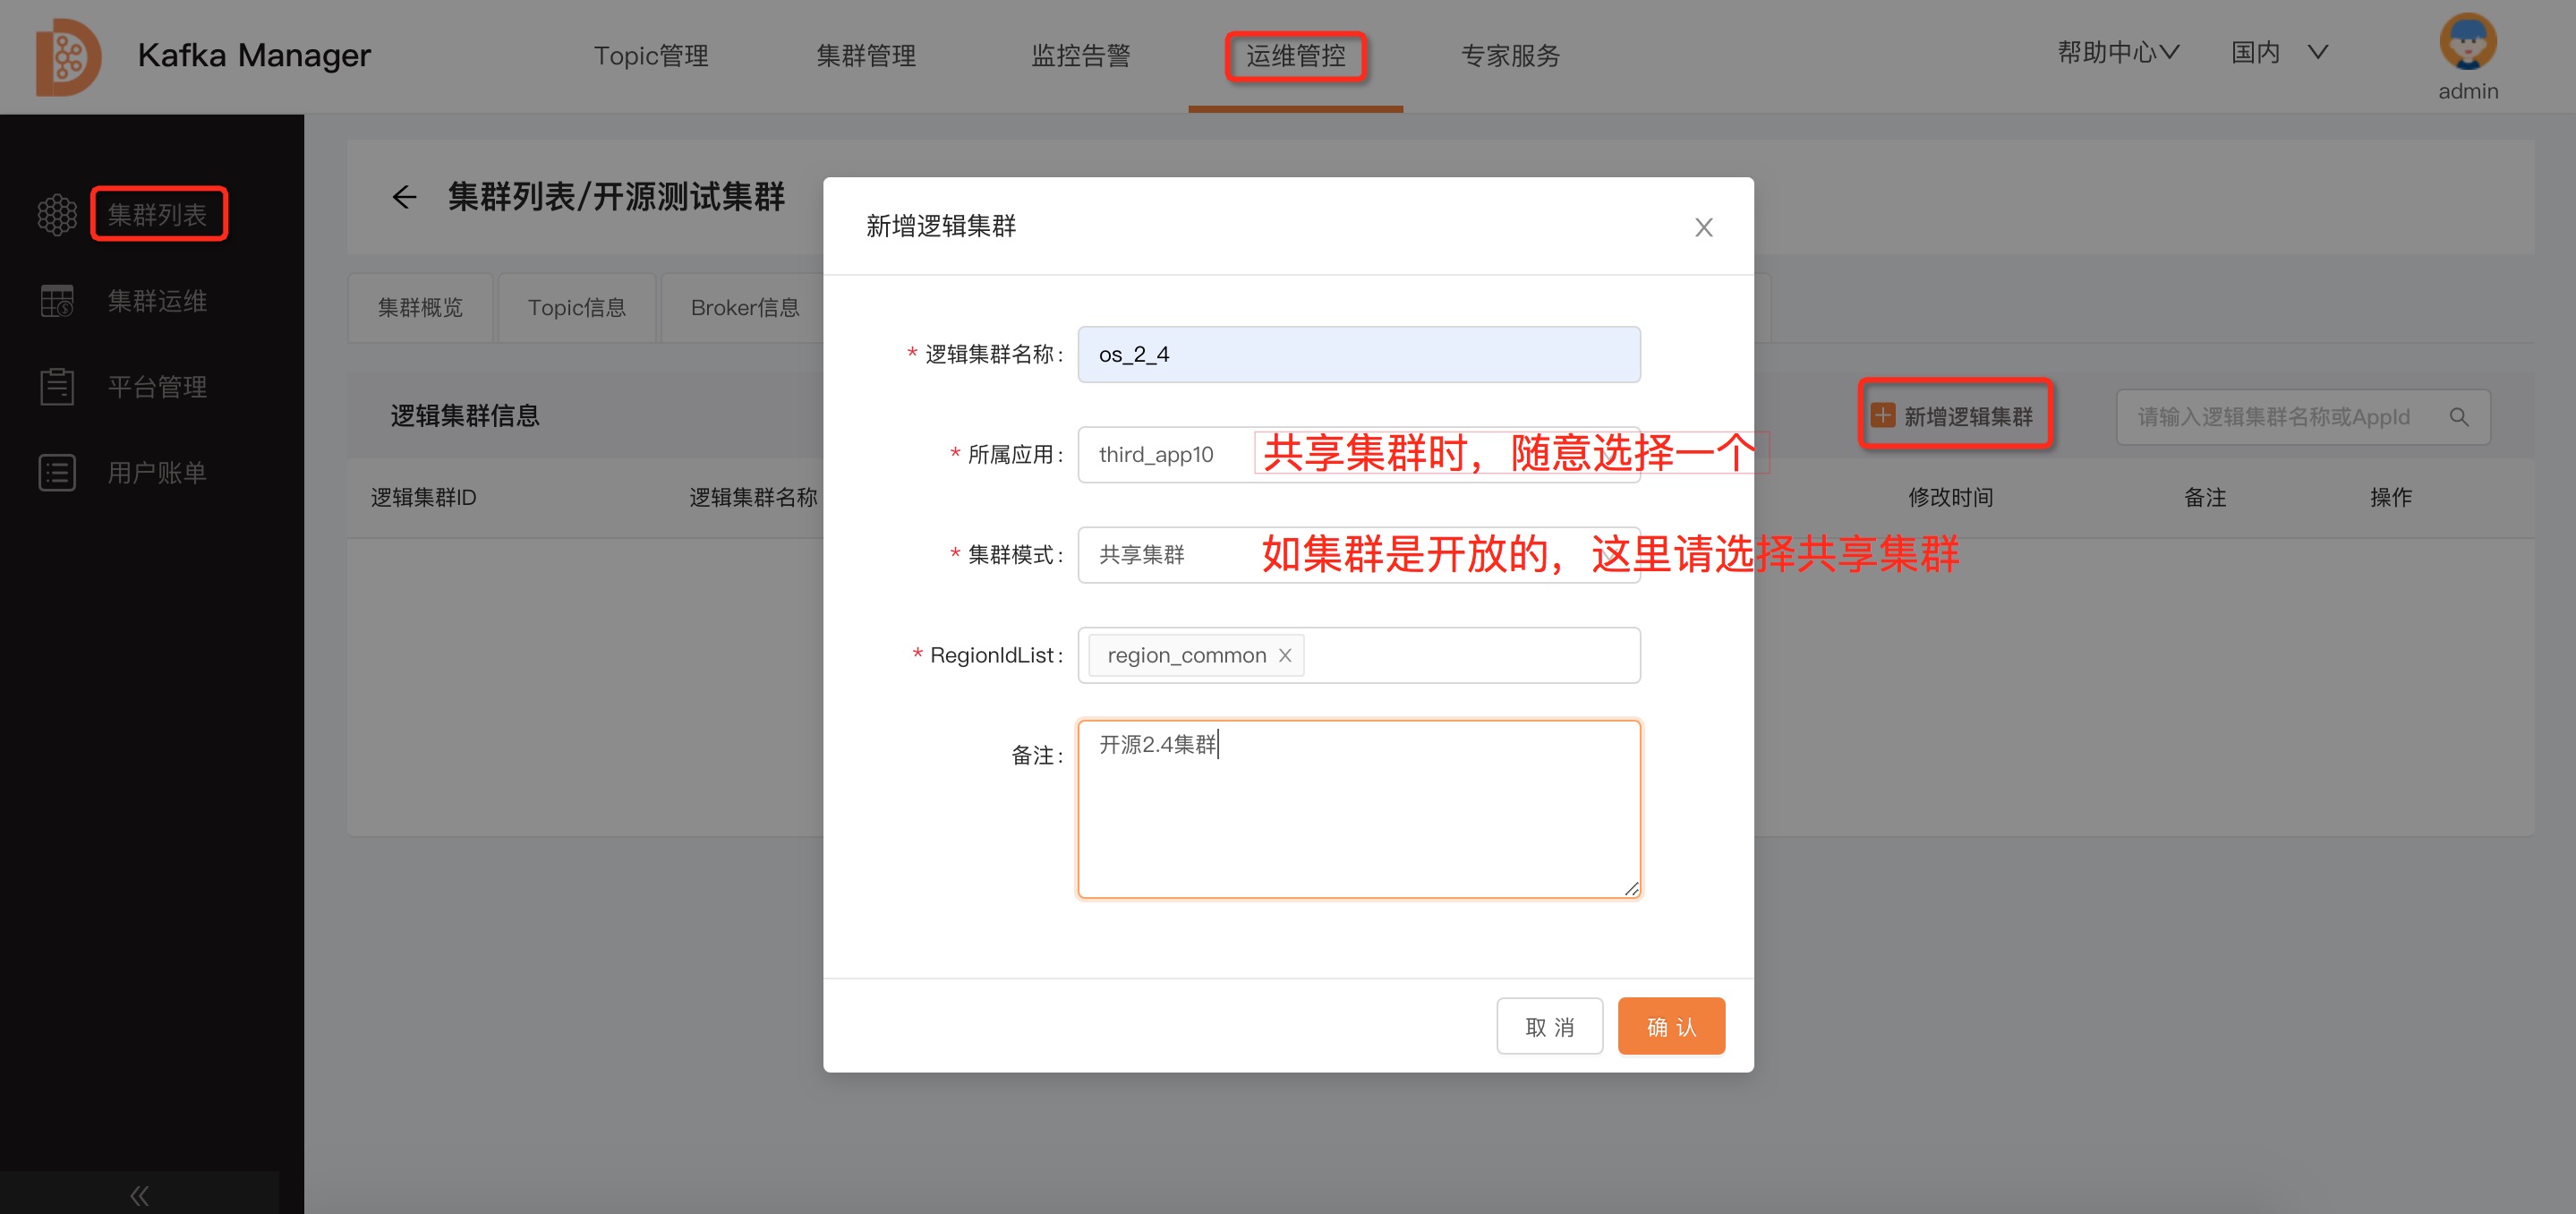Viewport: 2576px width, 1214px height.
Task: Click the back arrow beside 集群列表
Action: coord(404,197)
